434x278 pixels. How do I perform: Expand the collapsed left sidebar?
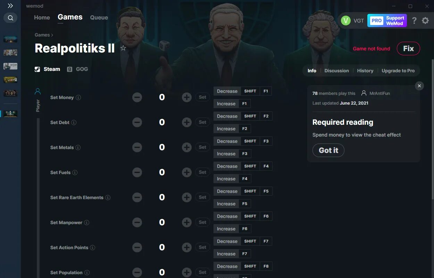coord(10,6)
